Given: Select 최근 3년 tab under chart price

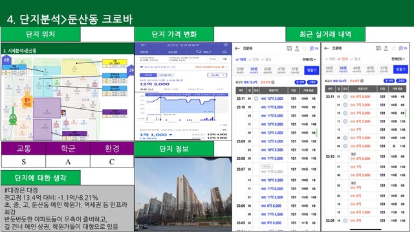Looking at the screenshot, I should tap(147, 90).
